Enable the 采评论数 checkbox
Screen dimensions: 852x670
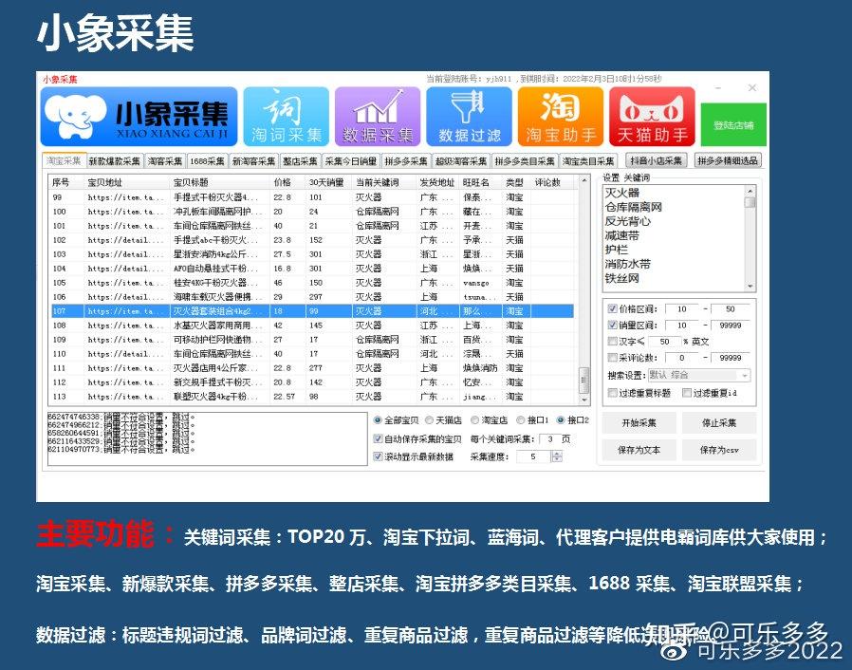[612, 358]
